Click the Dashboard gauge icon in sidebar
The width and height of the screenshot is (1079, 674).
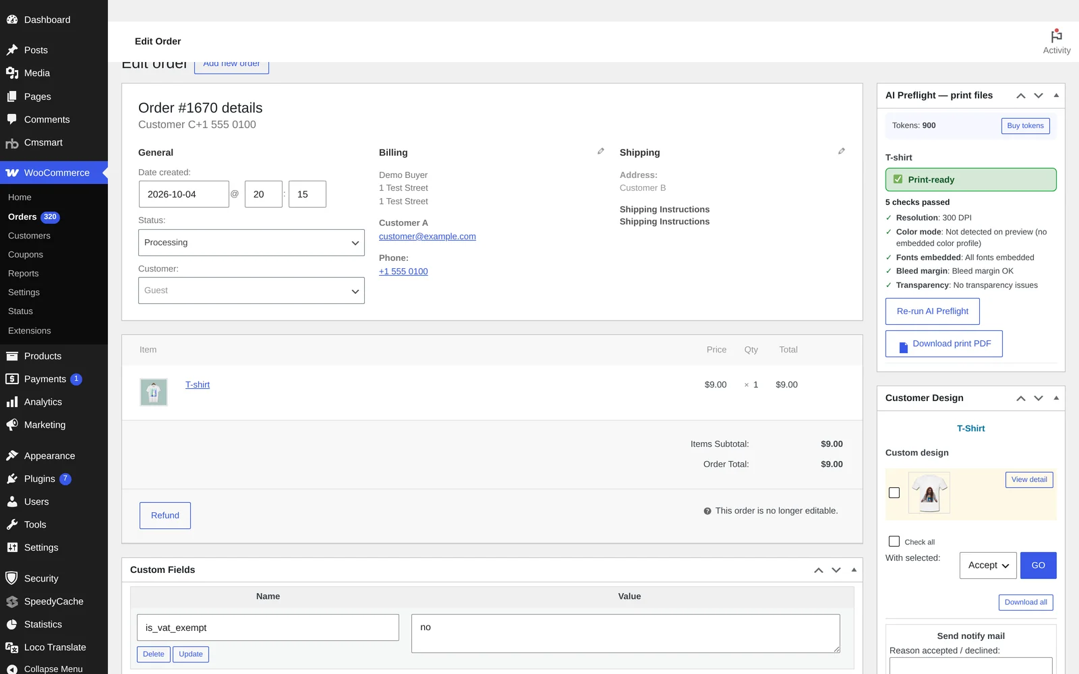click(x=12, y=20)
